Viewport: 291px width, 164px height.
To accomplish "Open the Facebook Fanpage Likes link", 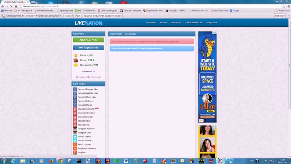I will (x=88, y=89).
